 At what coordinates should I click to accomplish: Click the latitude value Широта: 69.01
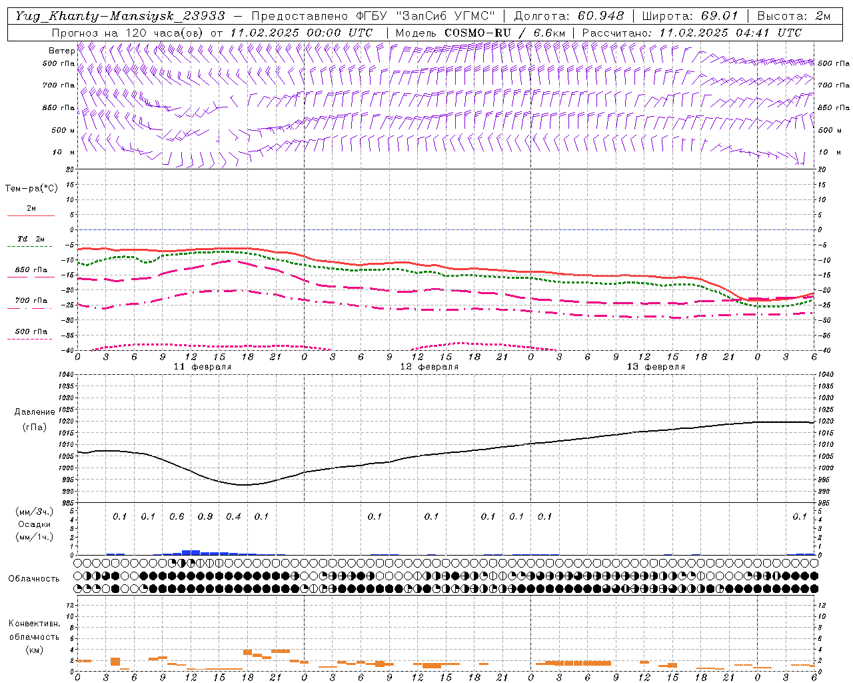[x=690, y=16]
